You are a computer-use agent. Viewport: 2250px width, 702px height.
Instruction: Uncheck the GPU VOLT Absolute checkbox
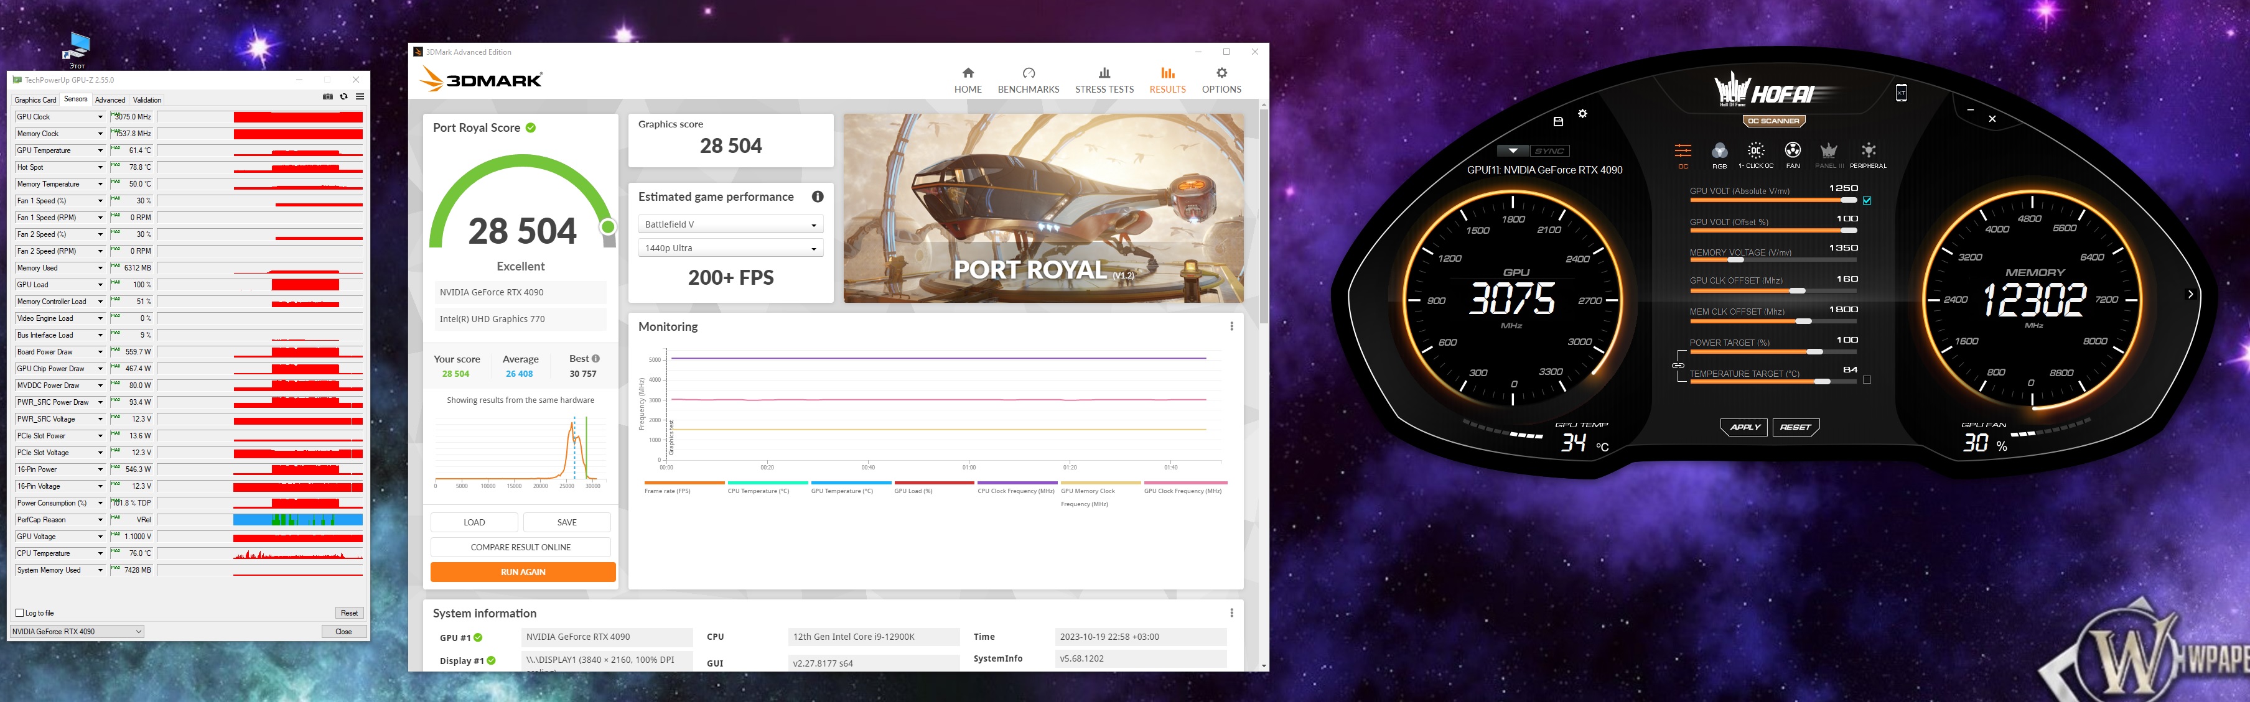click(1867, 201)
